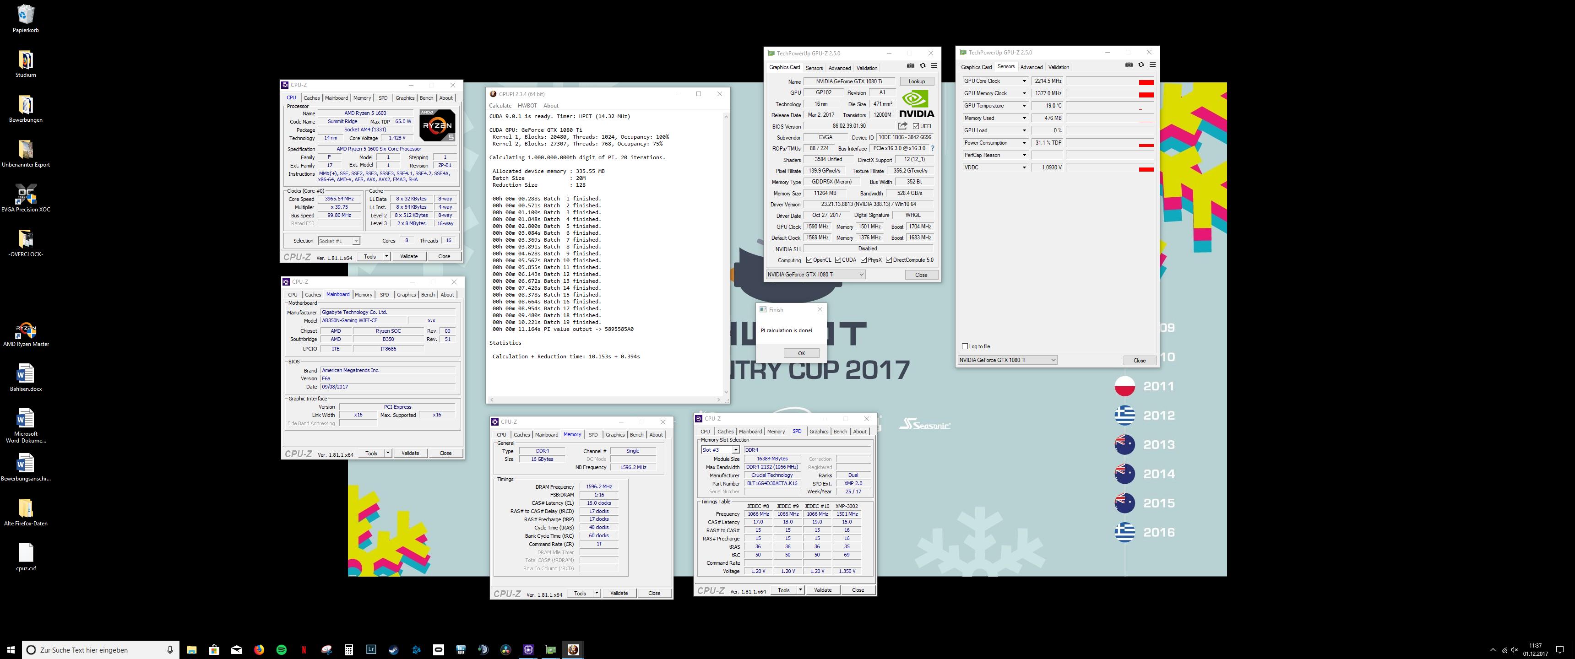This screenshot has width=1575, height=659.
Task: Toggle the PhysX checkbox
Action: tap(864, 260)
